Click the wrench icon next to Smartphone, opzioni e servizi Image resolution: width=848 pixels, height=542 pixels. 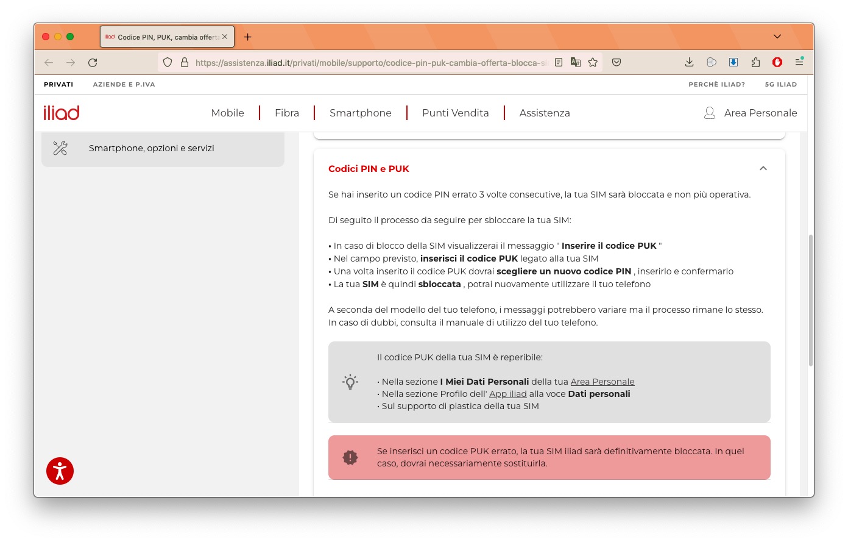[60, 148]
